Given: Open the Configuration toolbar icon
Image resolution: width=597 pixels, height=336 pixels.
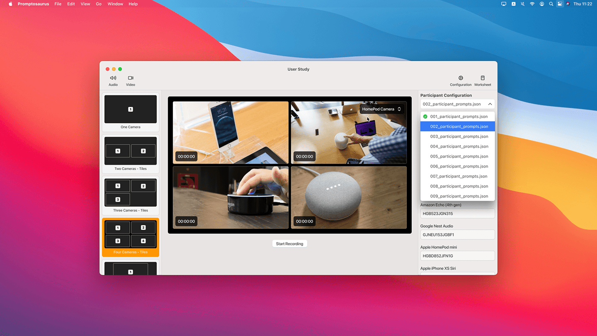Looking at the screenshot, I should click(x=461, y=81).
